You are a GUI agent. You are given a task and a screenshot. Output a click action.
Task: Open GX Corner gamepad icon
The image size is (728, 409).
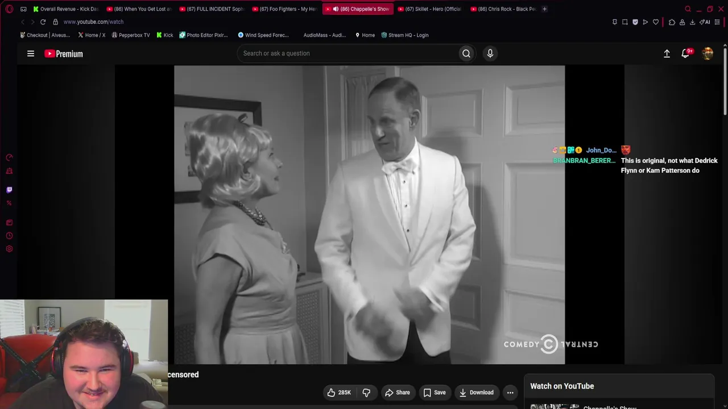[23, 9]
